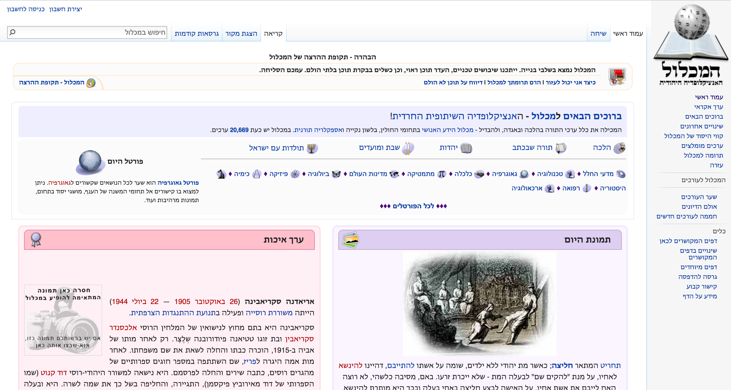Viewport: 731px width, 390px height.
Task: Click the computer icon next to טכנולוגיה
Action: tap(570, 174)
